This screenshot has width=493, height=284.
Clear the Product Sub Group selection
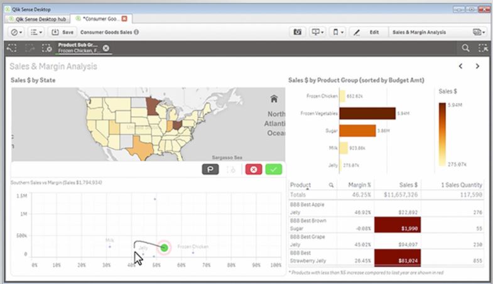(x=106, y=48)
